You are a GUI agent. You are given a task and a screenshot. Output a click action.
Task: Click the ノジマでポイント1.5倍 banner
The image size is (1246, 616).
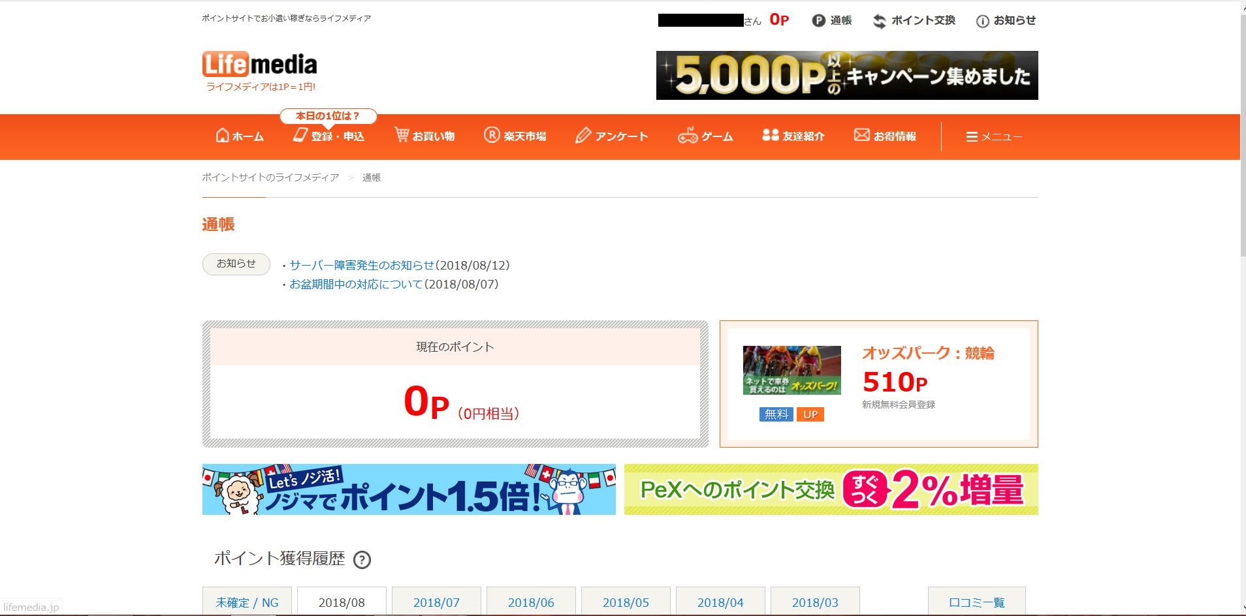tap(409, 489)
